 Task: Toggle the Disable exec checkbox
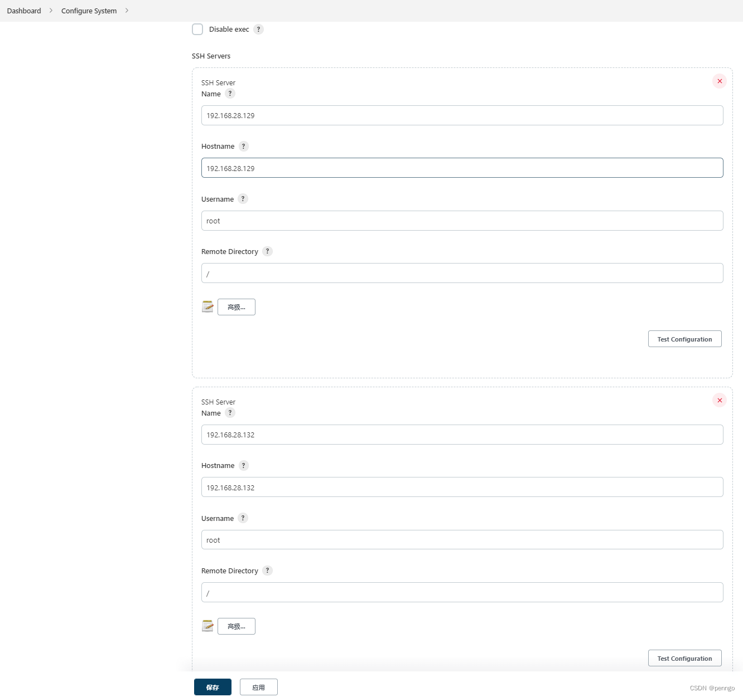click(x=197, y=29)
